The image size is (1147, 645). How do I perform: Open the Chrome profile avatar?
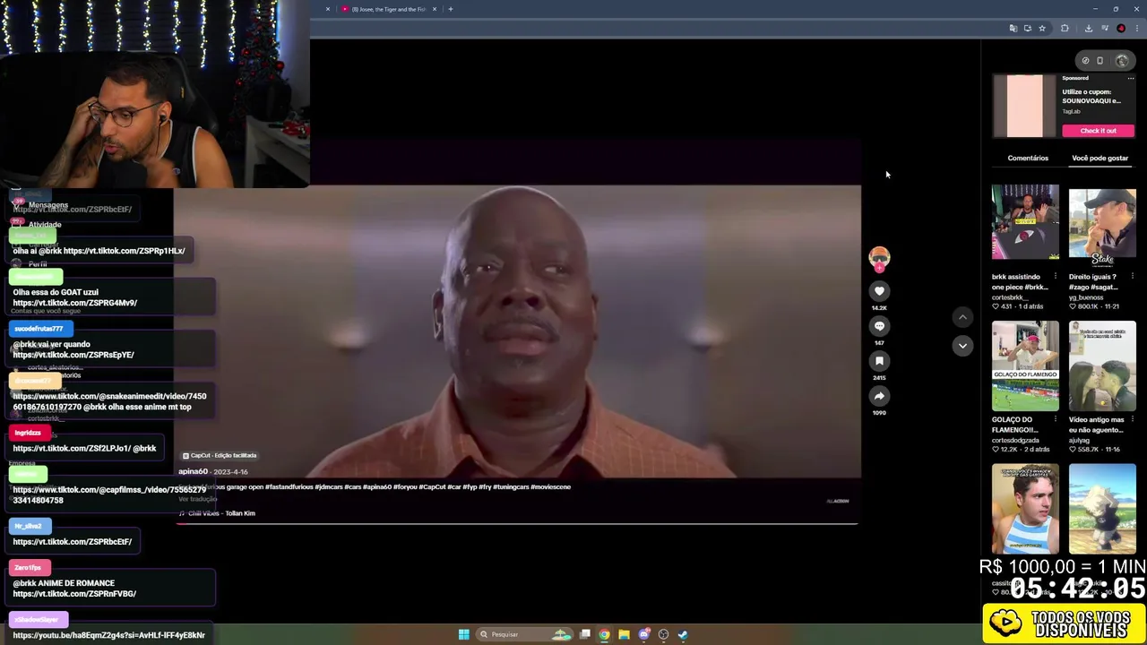[1121, 29]
